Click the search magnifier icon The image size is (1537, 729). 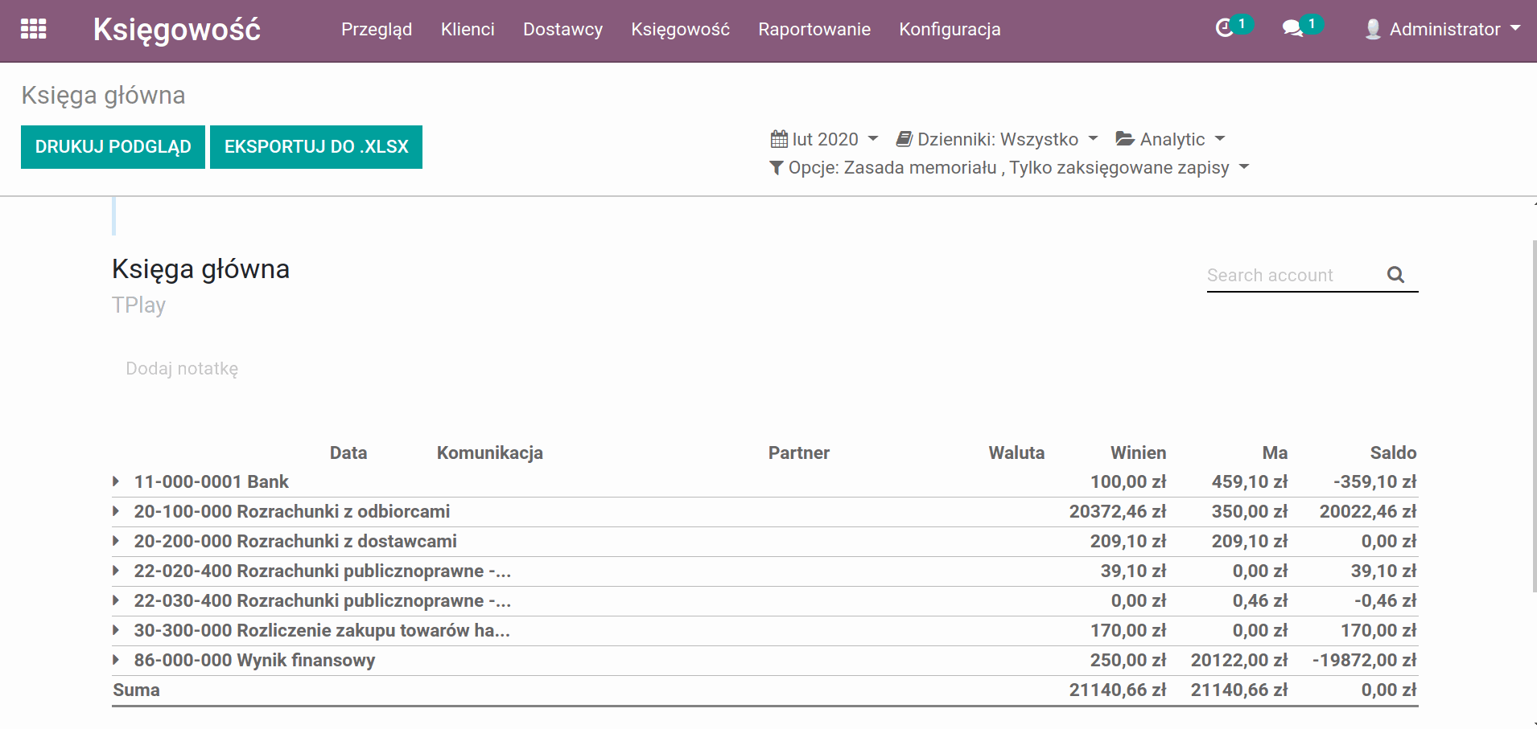(1395, 275)
